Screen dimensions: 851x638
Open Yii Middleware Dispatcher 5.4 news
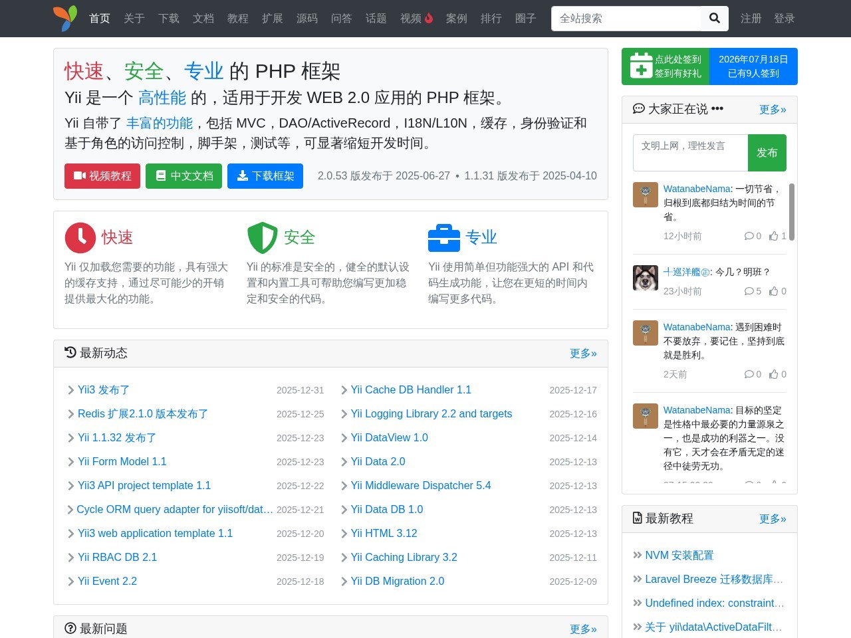click(421, 486)
